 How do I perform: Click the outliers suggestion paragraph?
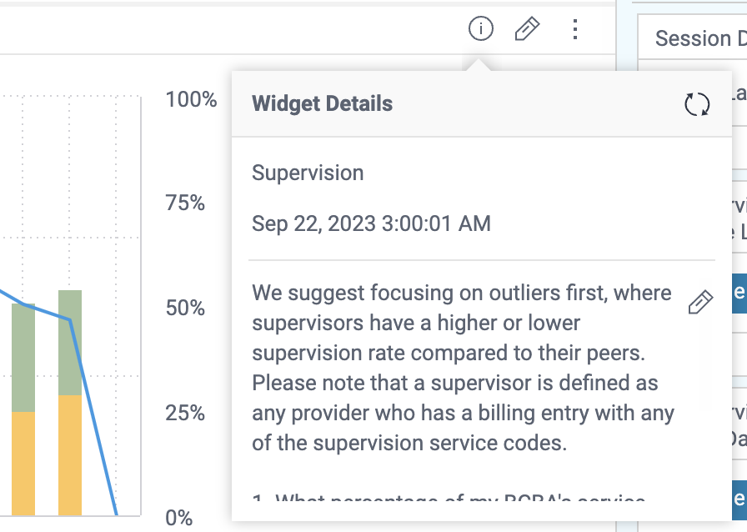(463, 367)
